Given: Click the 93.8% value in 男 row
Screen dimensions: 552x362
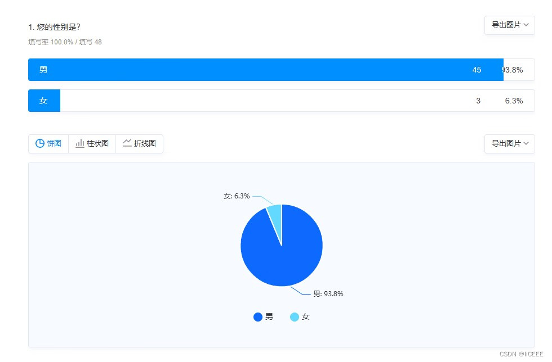Looking at the screenshot, I should [x=512, y=70].
